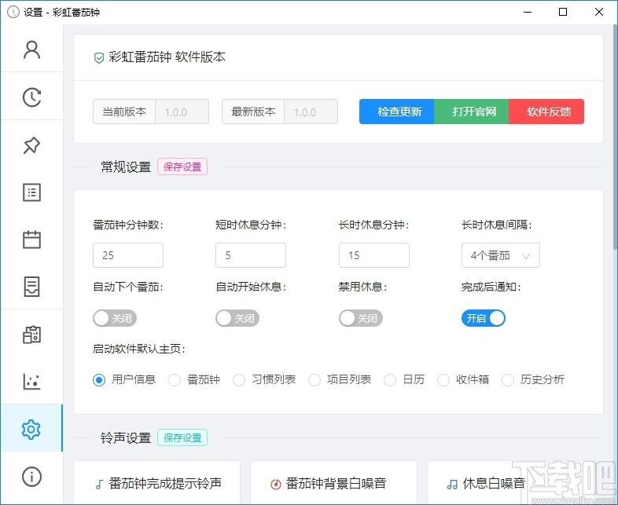Click the 检查更新 button
The width and height of the screenshot is (618, 505).
click(397, 112)
